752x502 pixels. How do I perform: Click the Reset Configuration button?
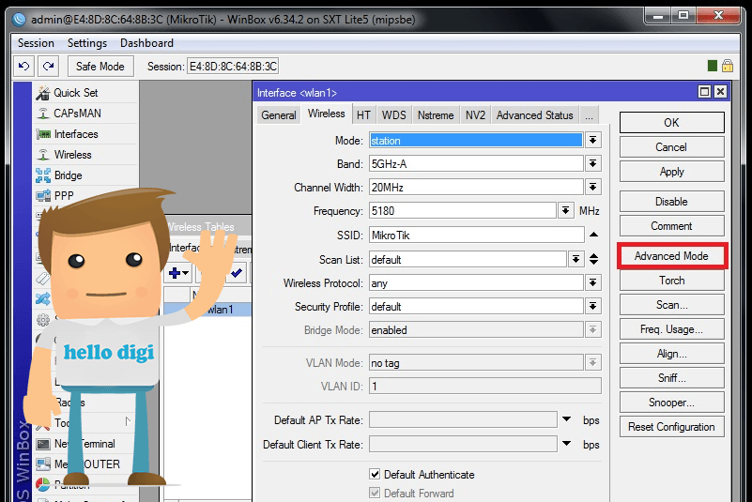point(671,427)
